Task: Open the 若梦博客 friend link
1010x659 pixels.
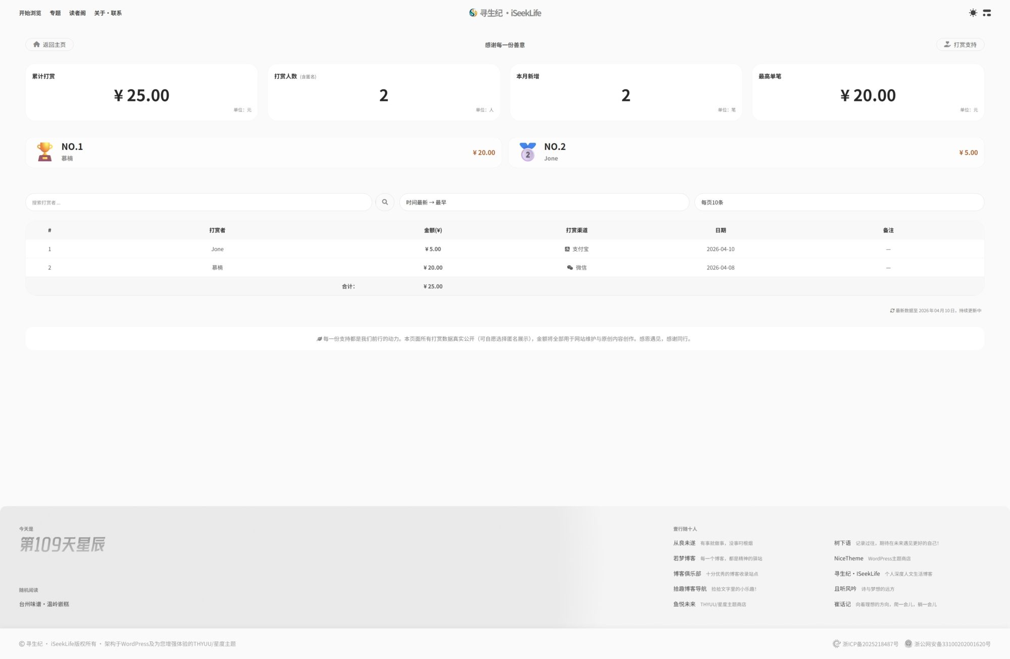Action: (x=684, y=558)
